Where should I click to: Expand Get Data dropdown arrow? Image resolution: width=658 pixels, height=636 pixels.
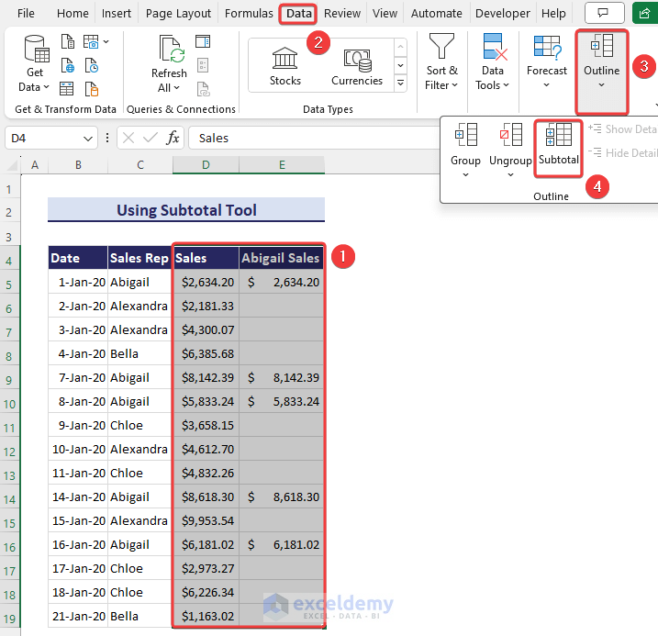[46, 87]
